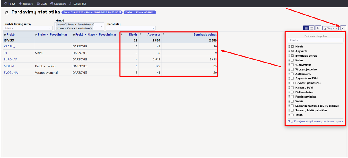348x158 pixels.
Task: Remove the Prekė Klass 00001 filter tag
Action: 153,12
